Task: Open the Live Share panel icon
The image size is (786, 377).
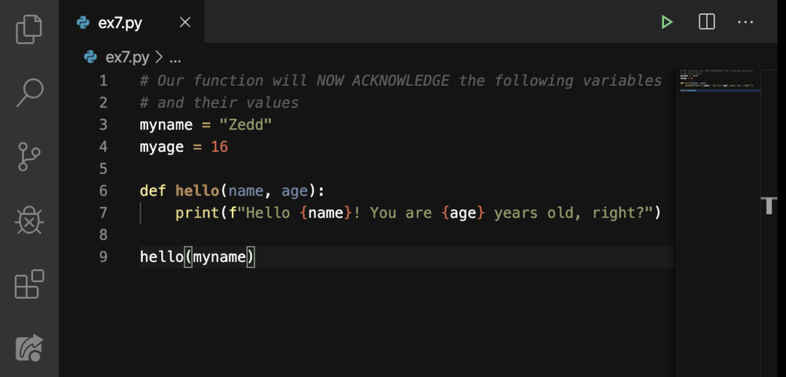Action: click(x=30, y=347)
